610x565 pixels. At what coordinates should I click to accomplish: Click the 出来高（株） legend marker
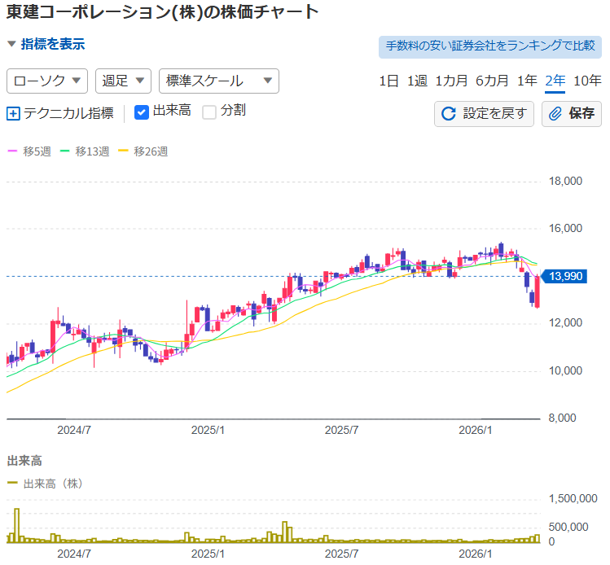(12, 484)
